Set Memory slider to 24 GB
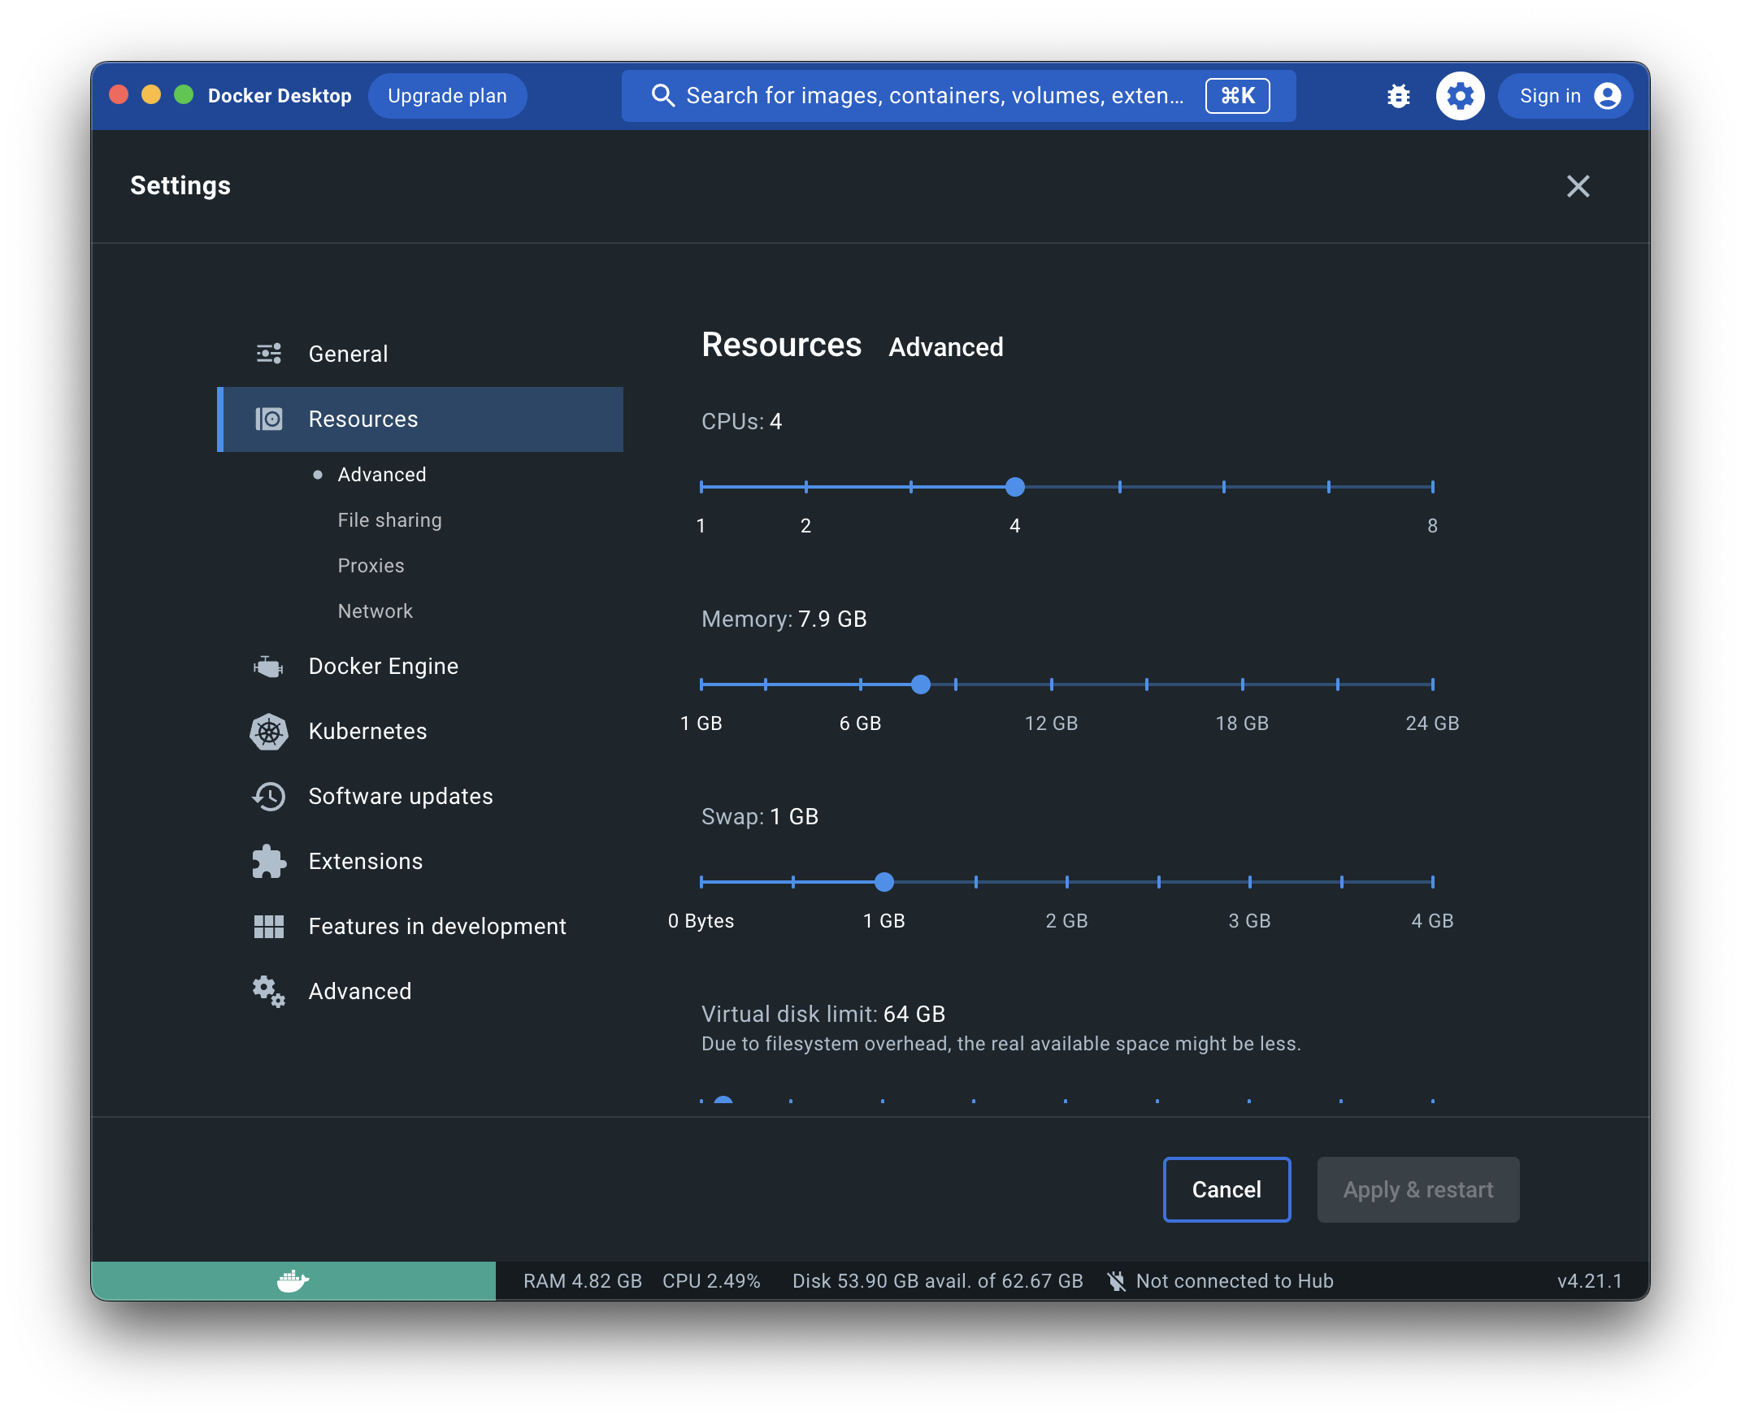The height and width of the screenshot is (1421, 1741). (x=1432, y=684)
